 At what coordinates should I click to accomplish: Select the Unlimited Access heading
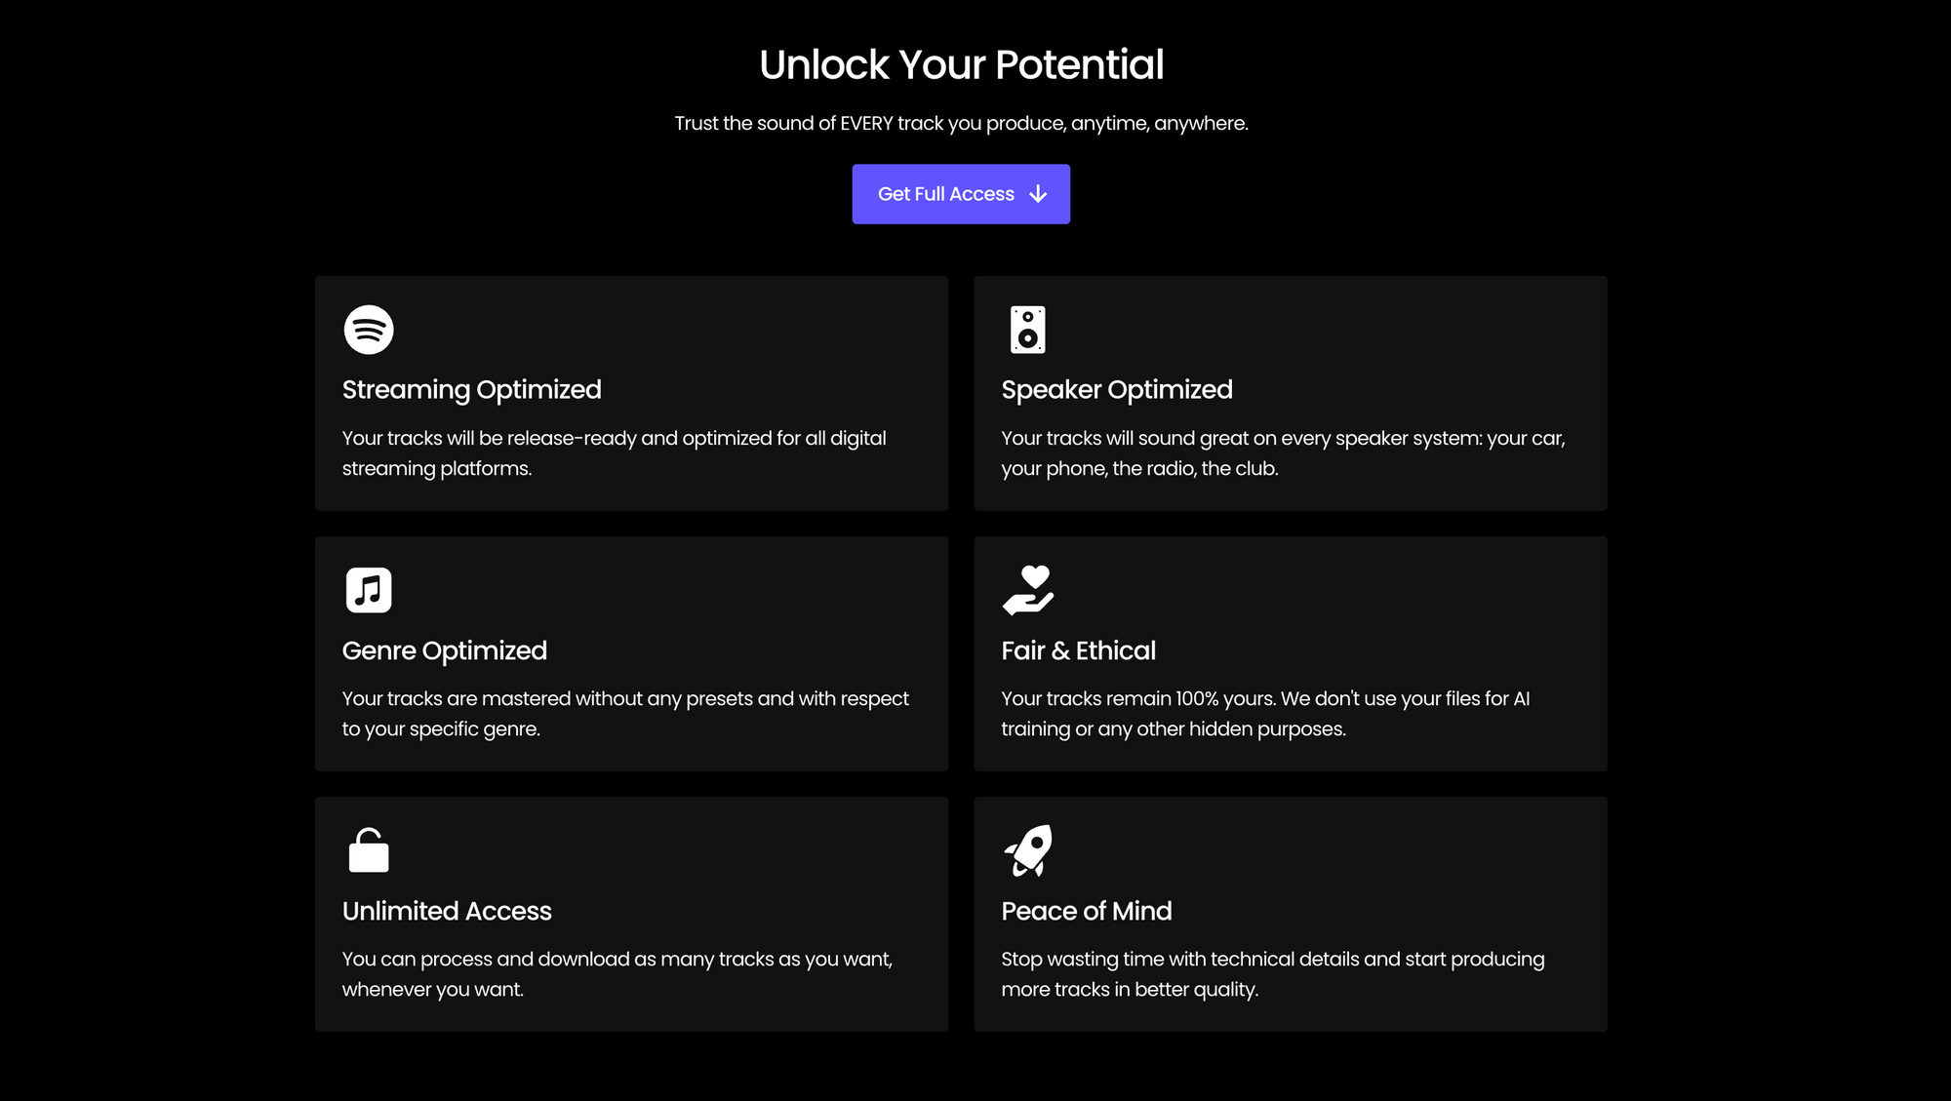(x=447, y=911)
